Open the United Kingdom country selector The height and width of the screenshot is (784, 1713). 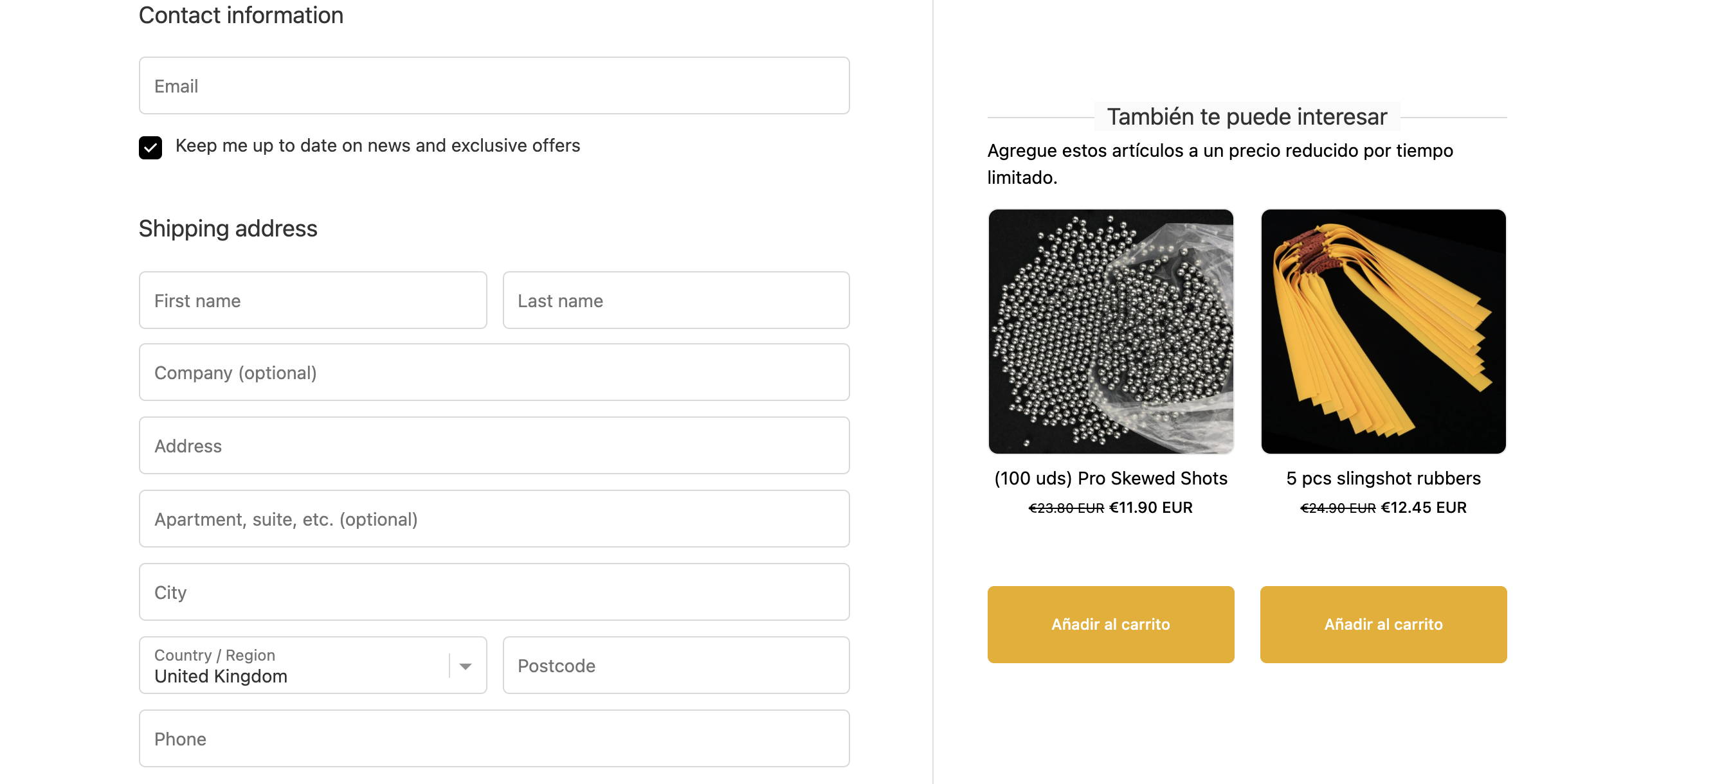coord(313,665)
